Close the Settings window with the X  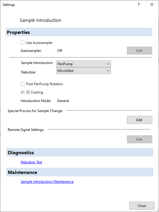pos(152,4)
